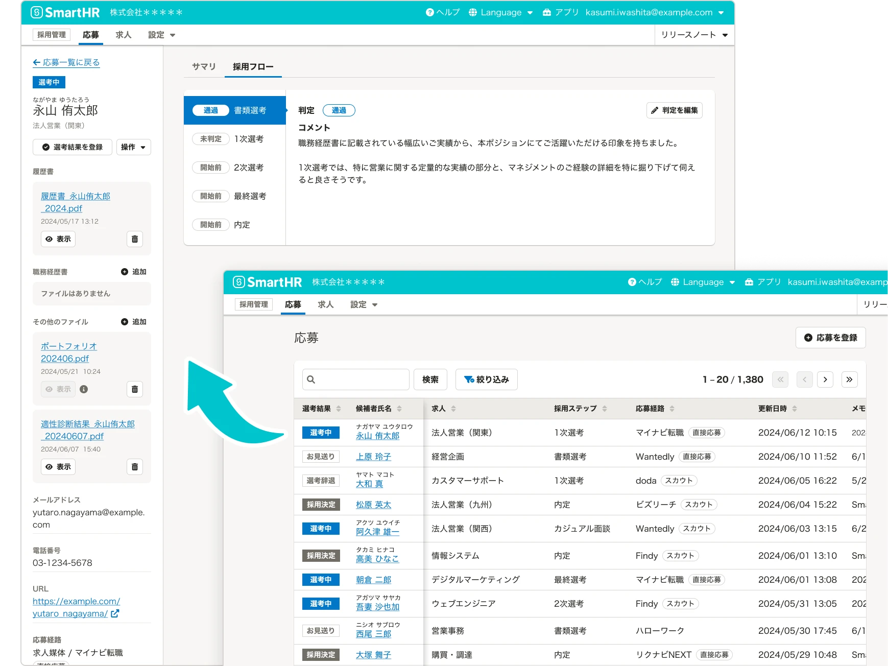Select 応募 tab in back window nav
The image size is (888, 666).
(91, 35)
